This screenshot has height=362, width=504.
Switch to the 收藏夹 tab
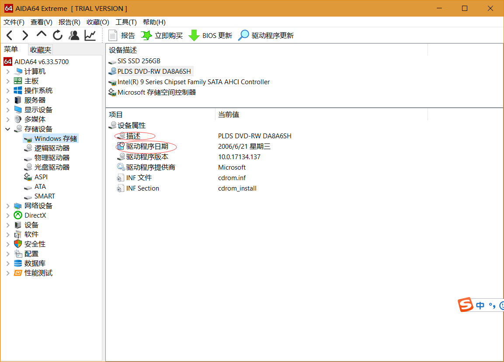(41, 50)
